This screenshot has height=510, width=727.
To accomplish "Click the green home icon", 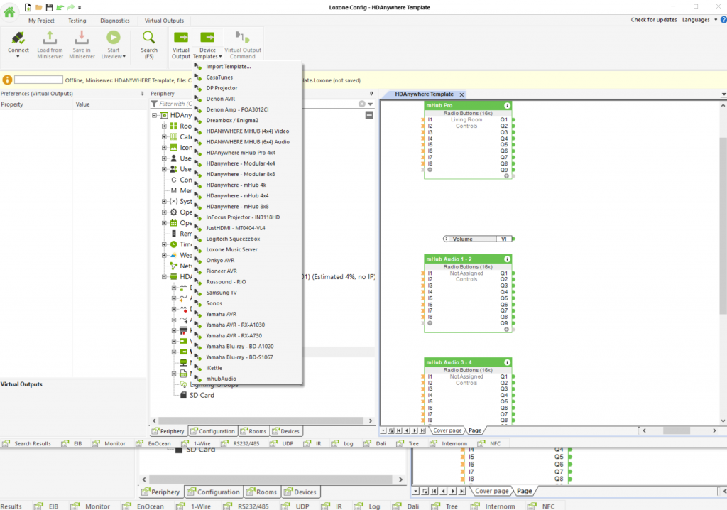I will 9,11.
